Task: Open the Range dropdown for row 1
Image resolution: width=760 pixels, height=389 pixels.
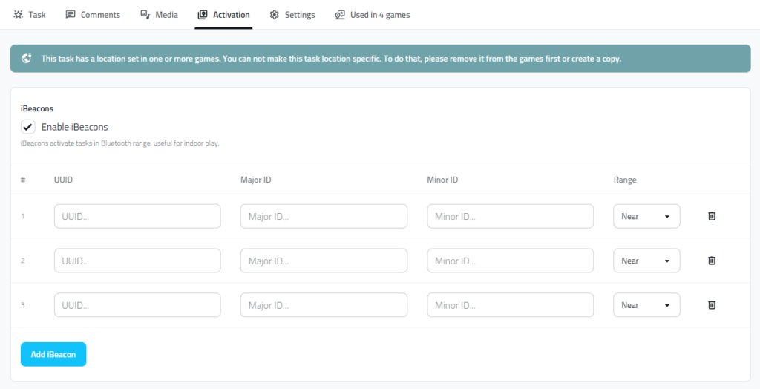Action: coord(646,216)
